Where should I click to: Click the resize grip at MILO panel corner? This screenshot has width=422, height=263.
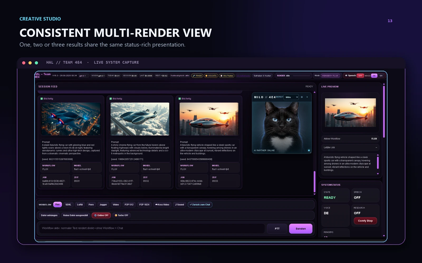310,152
